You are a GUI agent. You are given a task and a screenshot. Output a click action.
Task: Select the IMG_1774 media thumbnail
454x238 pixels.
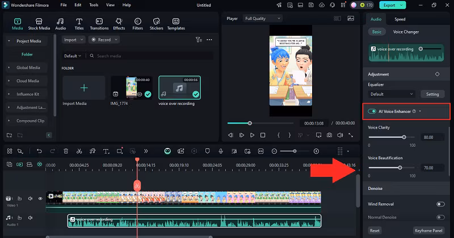coord(131,88)
